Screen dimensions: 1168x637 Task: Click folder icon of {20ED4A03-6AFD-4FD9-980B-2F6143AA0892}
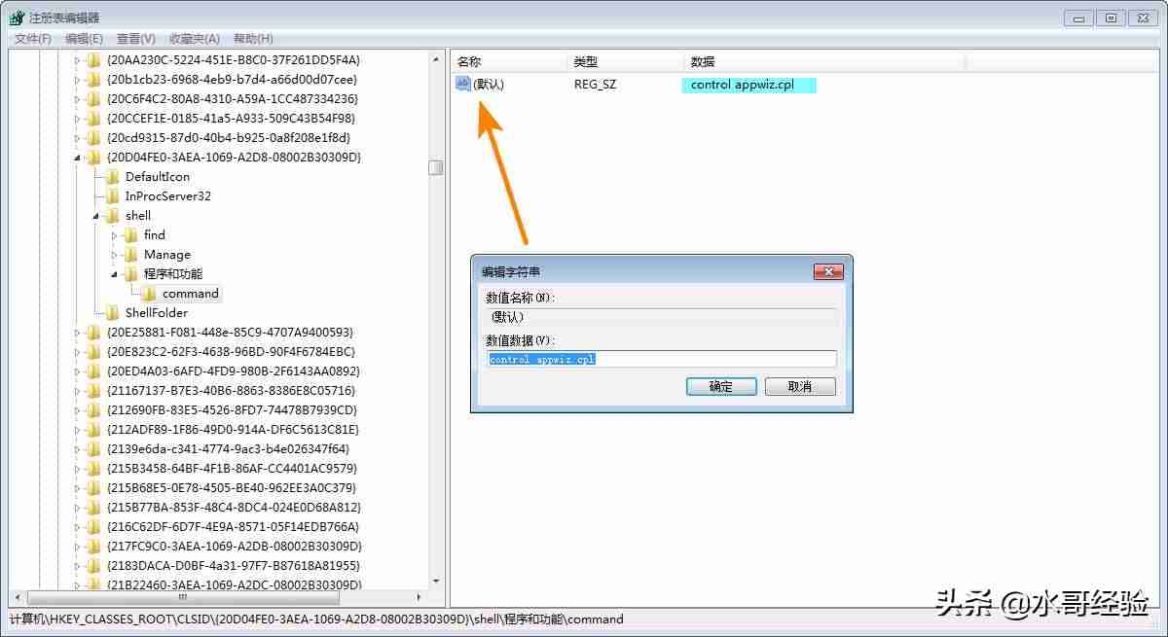click(94, 371)
